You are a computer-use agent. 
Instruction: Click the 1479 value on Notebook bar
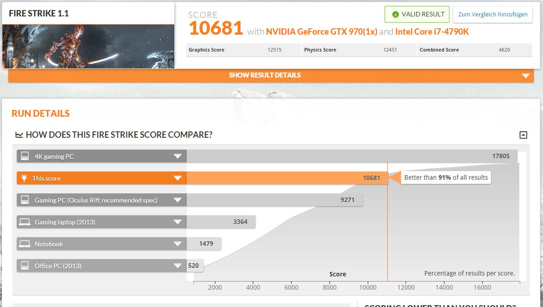pos(206,244)
